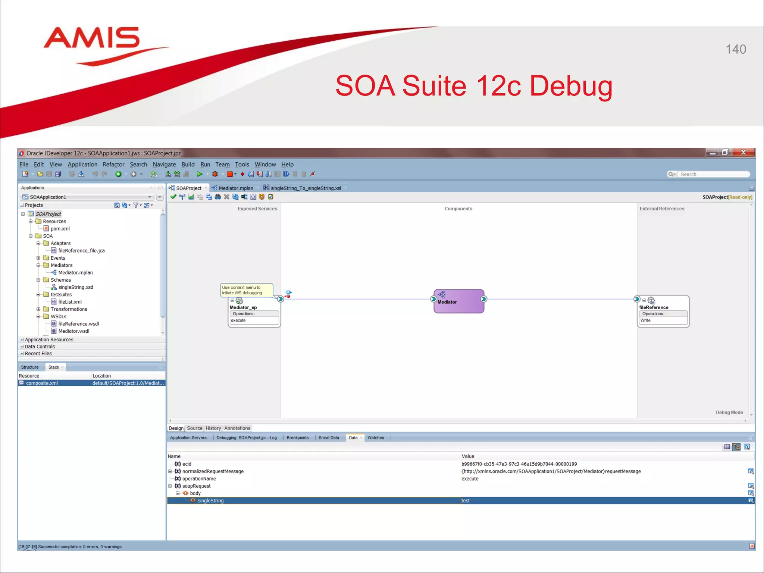
Task: Select pom.xml in the project tree
Action: [x=60, y=229]
